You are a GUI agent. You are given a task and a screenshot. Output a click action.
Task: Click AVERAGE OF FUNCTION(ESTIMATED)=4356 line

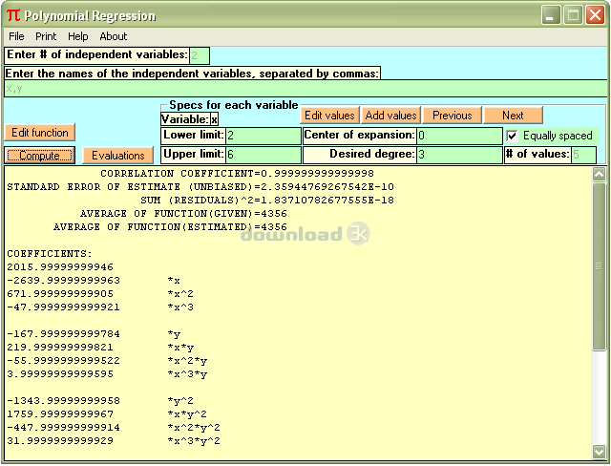click(170, 226)
